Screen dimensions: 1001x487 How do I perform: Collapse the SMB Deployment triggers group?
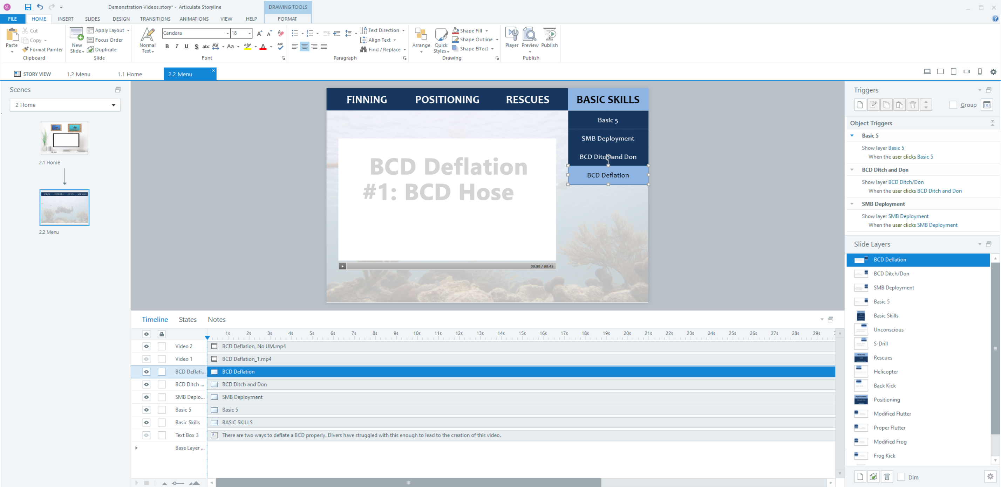pos(852,204)
